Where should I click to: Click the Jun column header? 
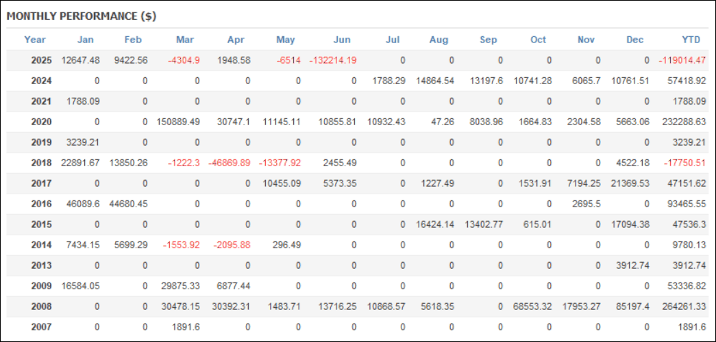click(342, 40)
